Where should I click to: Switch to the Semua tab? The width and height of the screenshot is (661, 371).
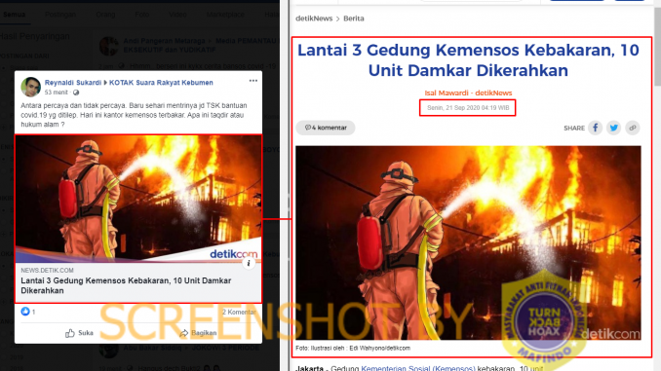15,15
